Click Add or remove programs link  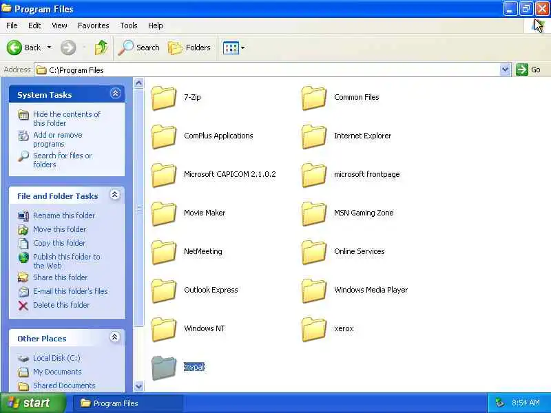(x=58, y=140)
